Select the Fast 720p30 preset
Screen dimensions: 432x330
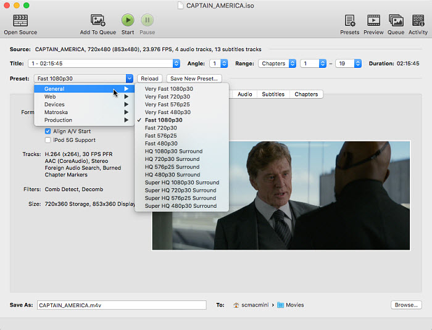[182, 128]
